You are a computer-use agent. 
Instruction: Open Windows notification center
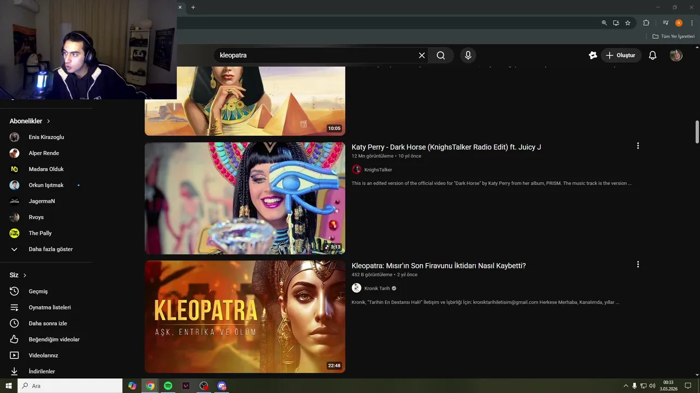point(688,386)
